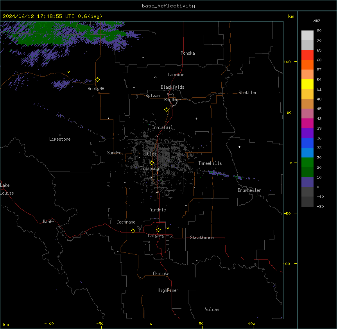Click the Vulcan city label

coord(212,309)
